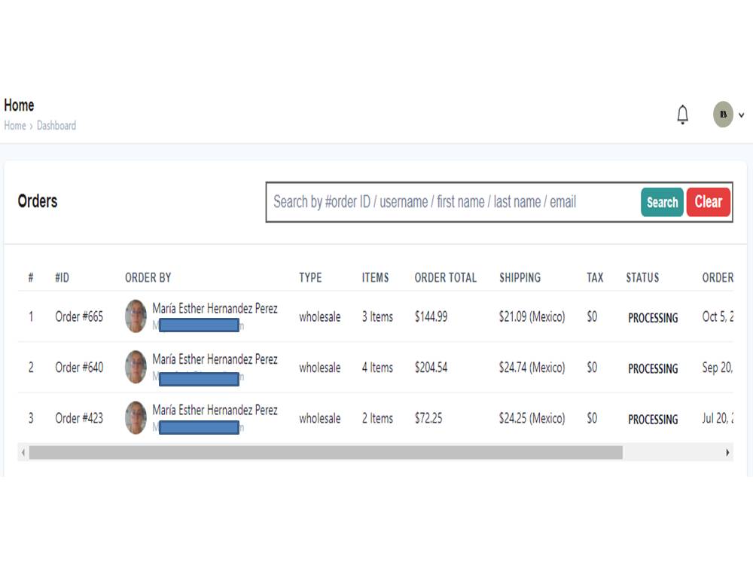753x565 pixels.
Task: Click wholesale type in Order #665 row
Action: tap(320, 317)
